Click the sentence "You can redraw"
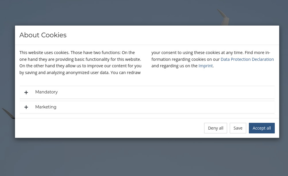 [125, 73]
